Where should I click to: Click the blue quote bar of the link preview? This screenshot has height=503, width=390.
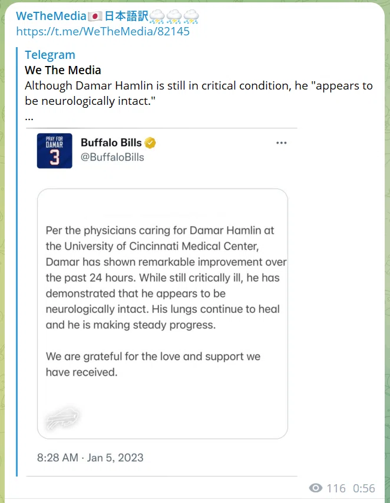(x=17, y=262)
